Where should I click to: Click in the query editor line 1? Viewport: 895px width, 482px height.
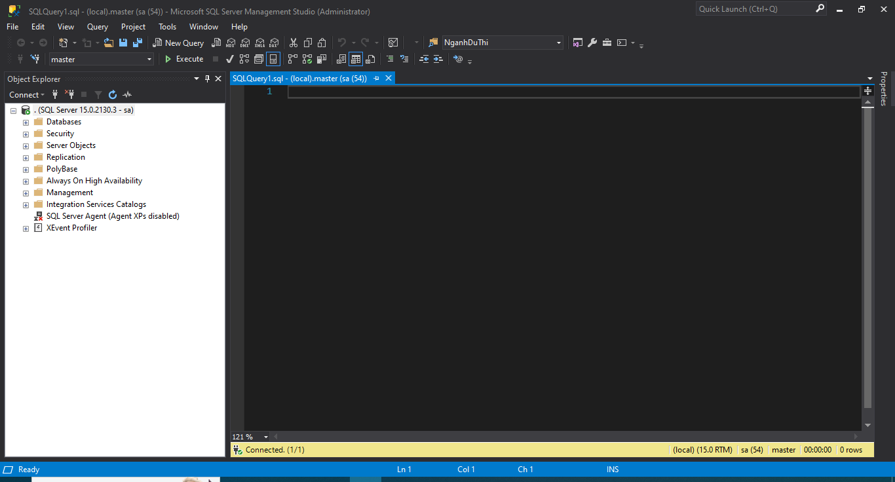point(573,92)
